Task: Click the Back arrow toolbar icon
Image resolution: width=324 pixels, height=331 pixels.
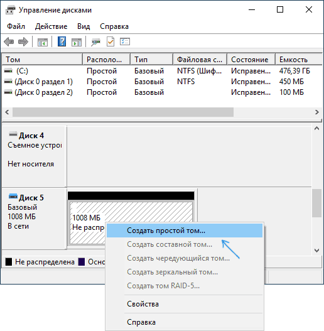Action: 9,41
